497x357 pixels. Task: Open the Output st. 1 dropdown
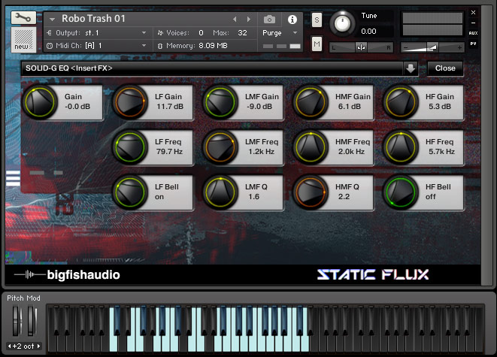tap(144, 32)
